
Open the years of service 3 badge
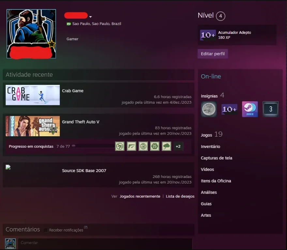270,109
